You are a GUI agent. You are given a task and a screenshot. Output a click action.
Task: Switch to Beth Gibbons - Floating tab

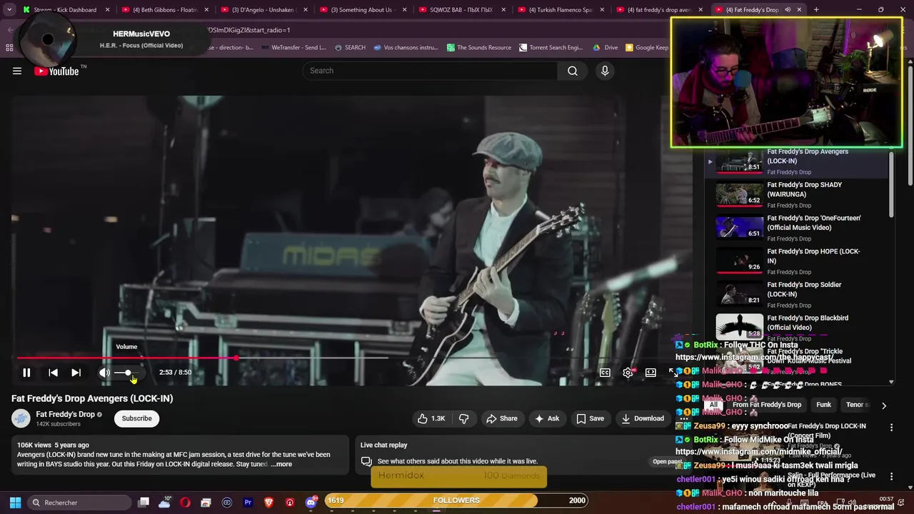point(164,10)
